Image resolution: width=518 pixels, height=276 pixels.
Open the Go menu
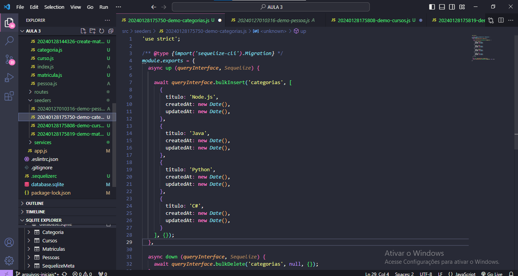coord(90,7)
